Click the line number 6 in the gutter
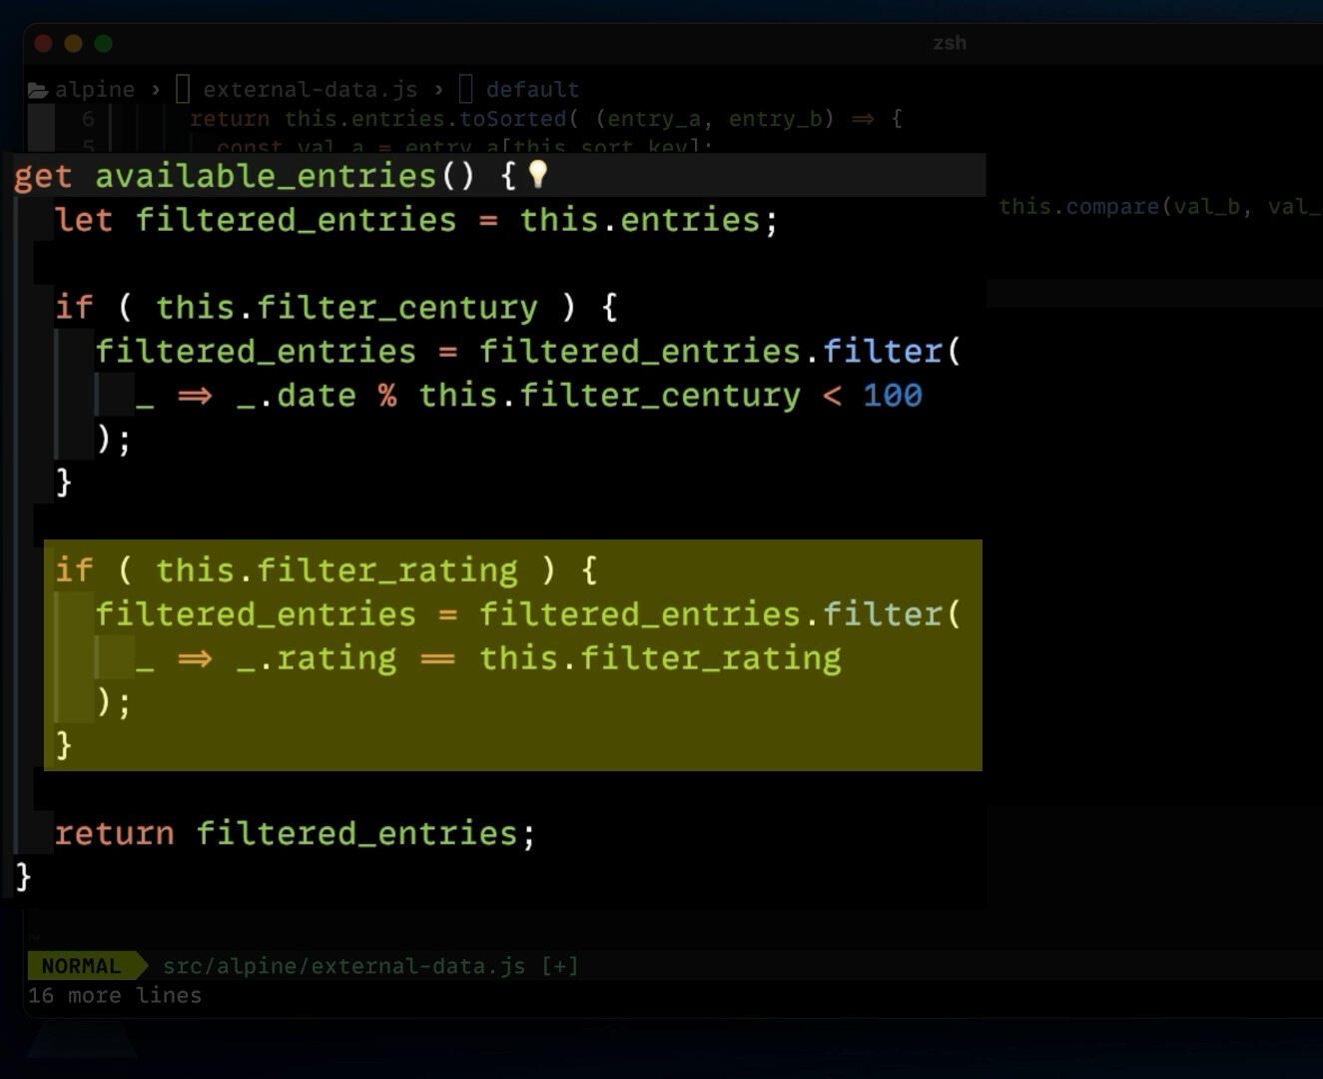Viewport: 1323px width, 1079px height. 86,118
